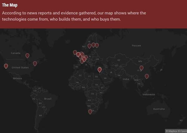The height and width of the screenshot is (133, 187).
Task: Select the pin on the US East Coast
Action: click(x=35, y=64)
